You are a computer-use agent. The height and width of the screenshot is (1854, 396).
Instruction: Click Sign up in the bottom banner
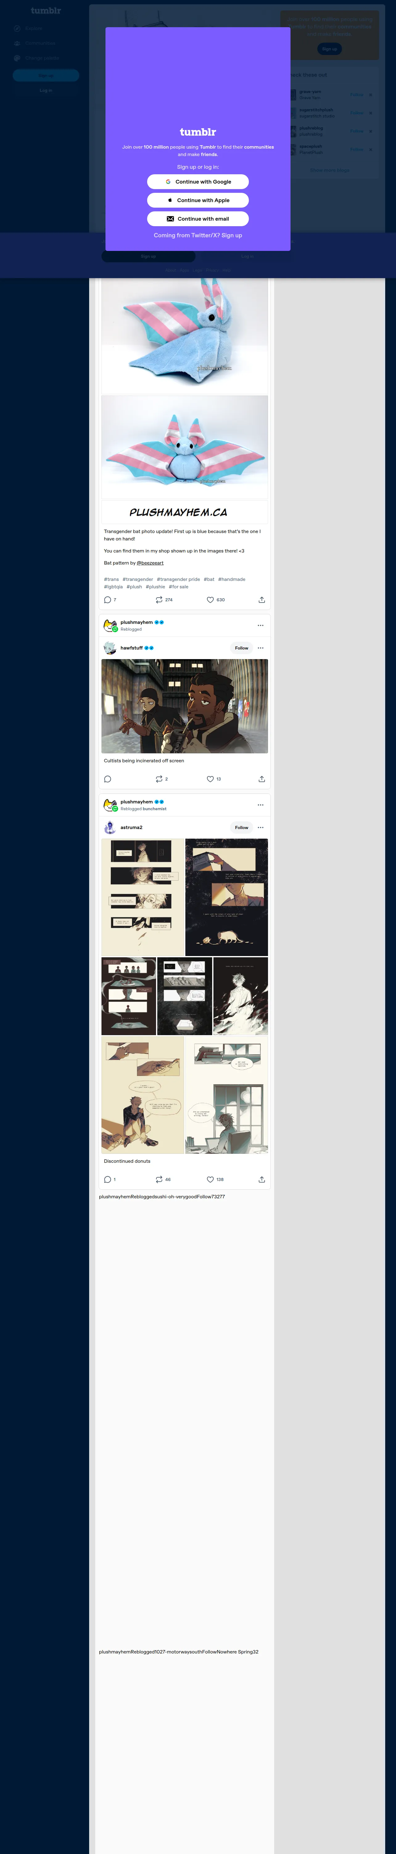point(148,256)
